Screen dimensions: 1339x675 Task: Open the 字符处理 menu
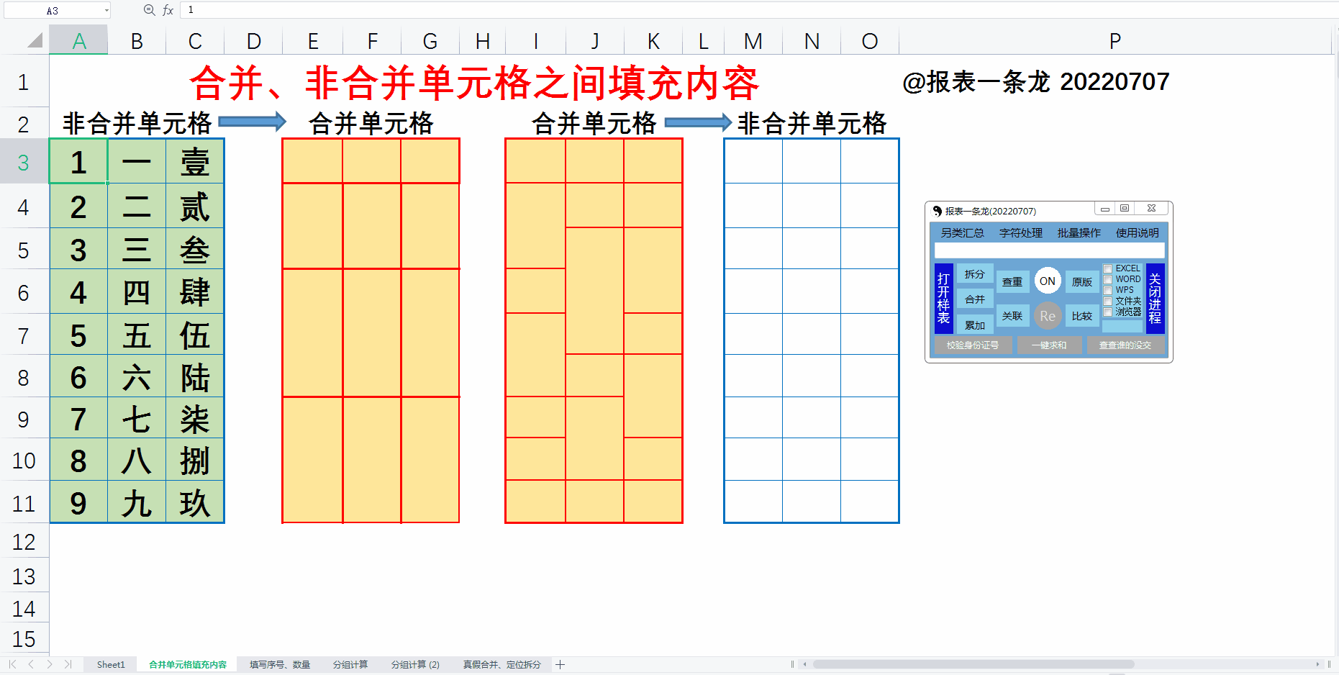(1020, 233)
